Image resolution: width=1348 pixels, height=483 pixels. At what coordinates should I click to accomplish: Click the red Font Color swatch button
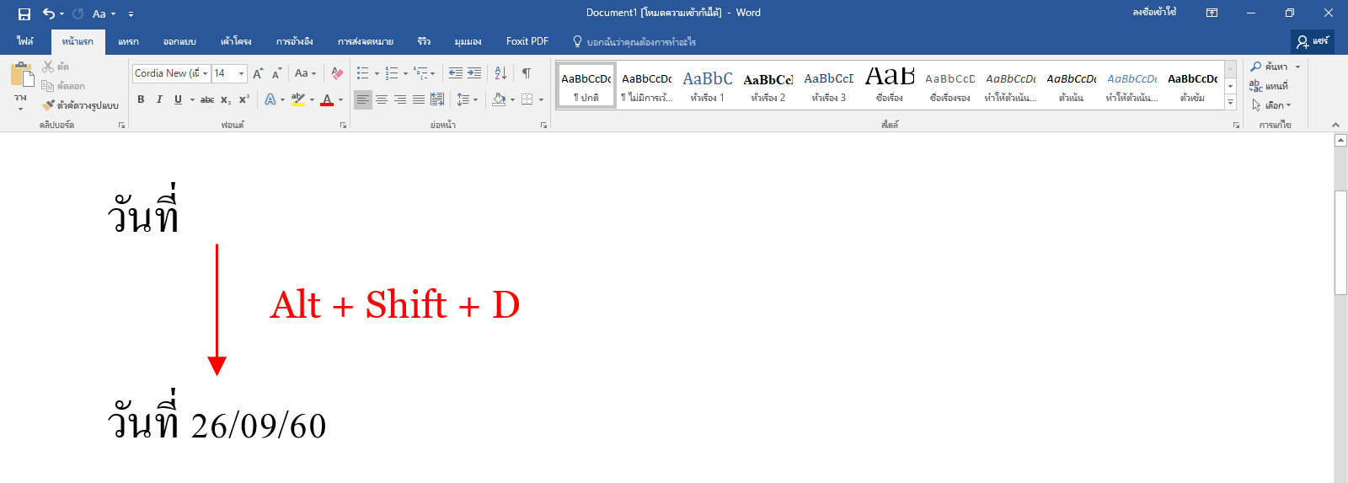[x=327, y=99]
